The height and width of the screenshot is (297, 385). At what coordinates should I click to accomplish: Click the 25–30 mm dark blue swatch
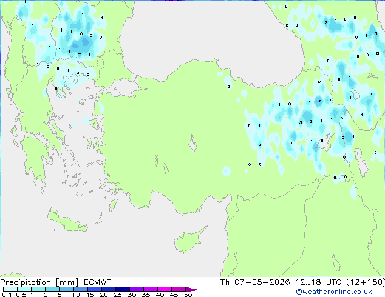click(122, 289)
